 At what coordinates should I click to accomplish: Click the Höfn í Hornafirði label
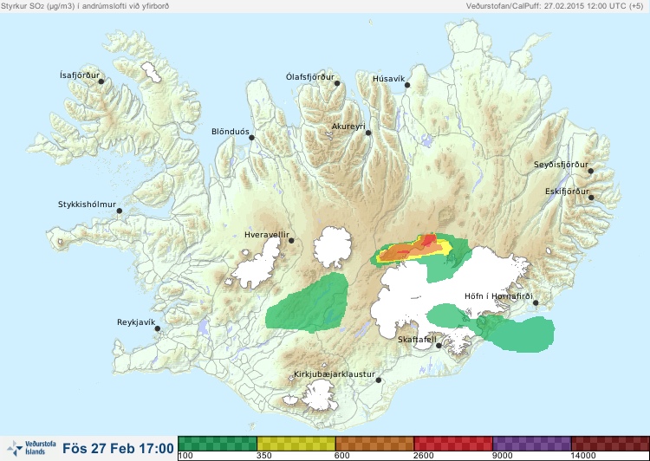pos(498,296)
